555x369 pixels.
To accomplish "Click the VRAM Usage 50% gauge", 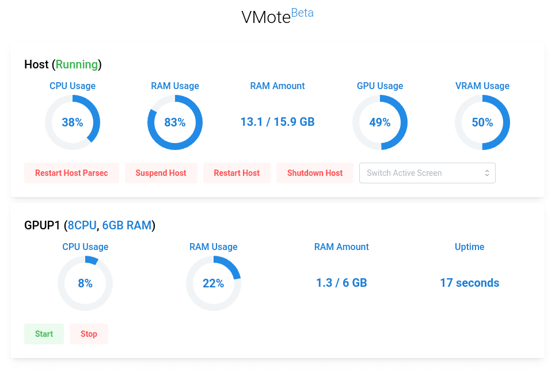I will pos(482,122).
